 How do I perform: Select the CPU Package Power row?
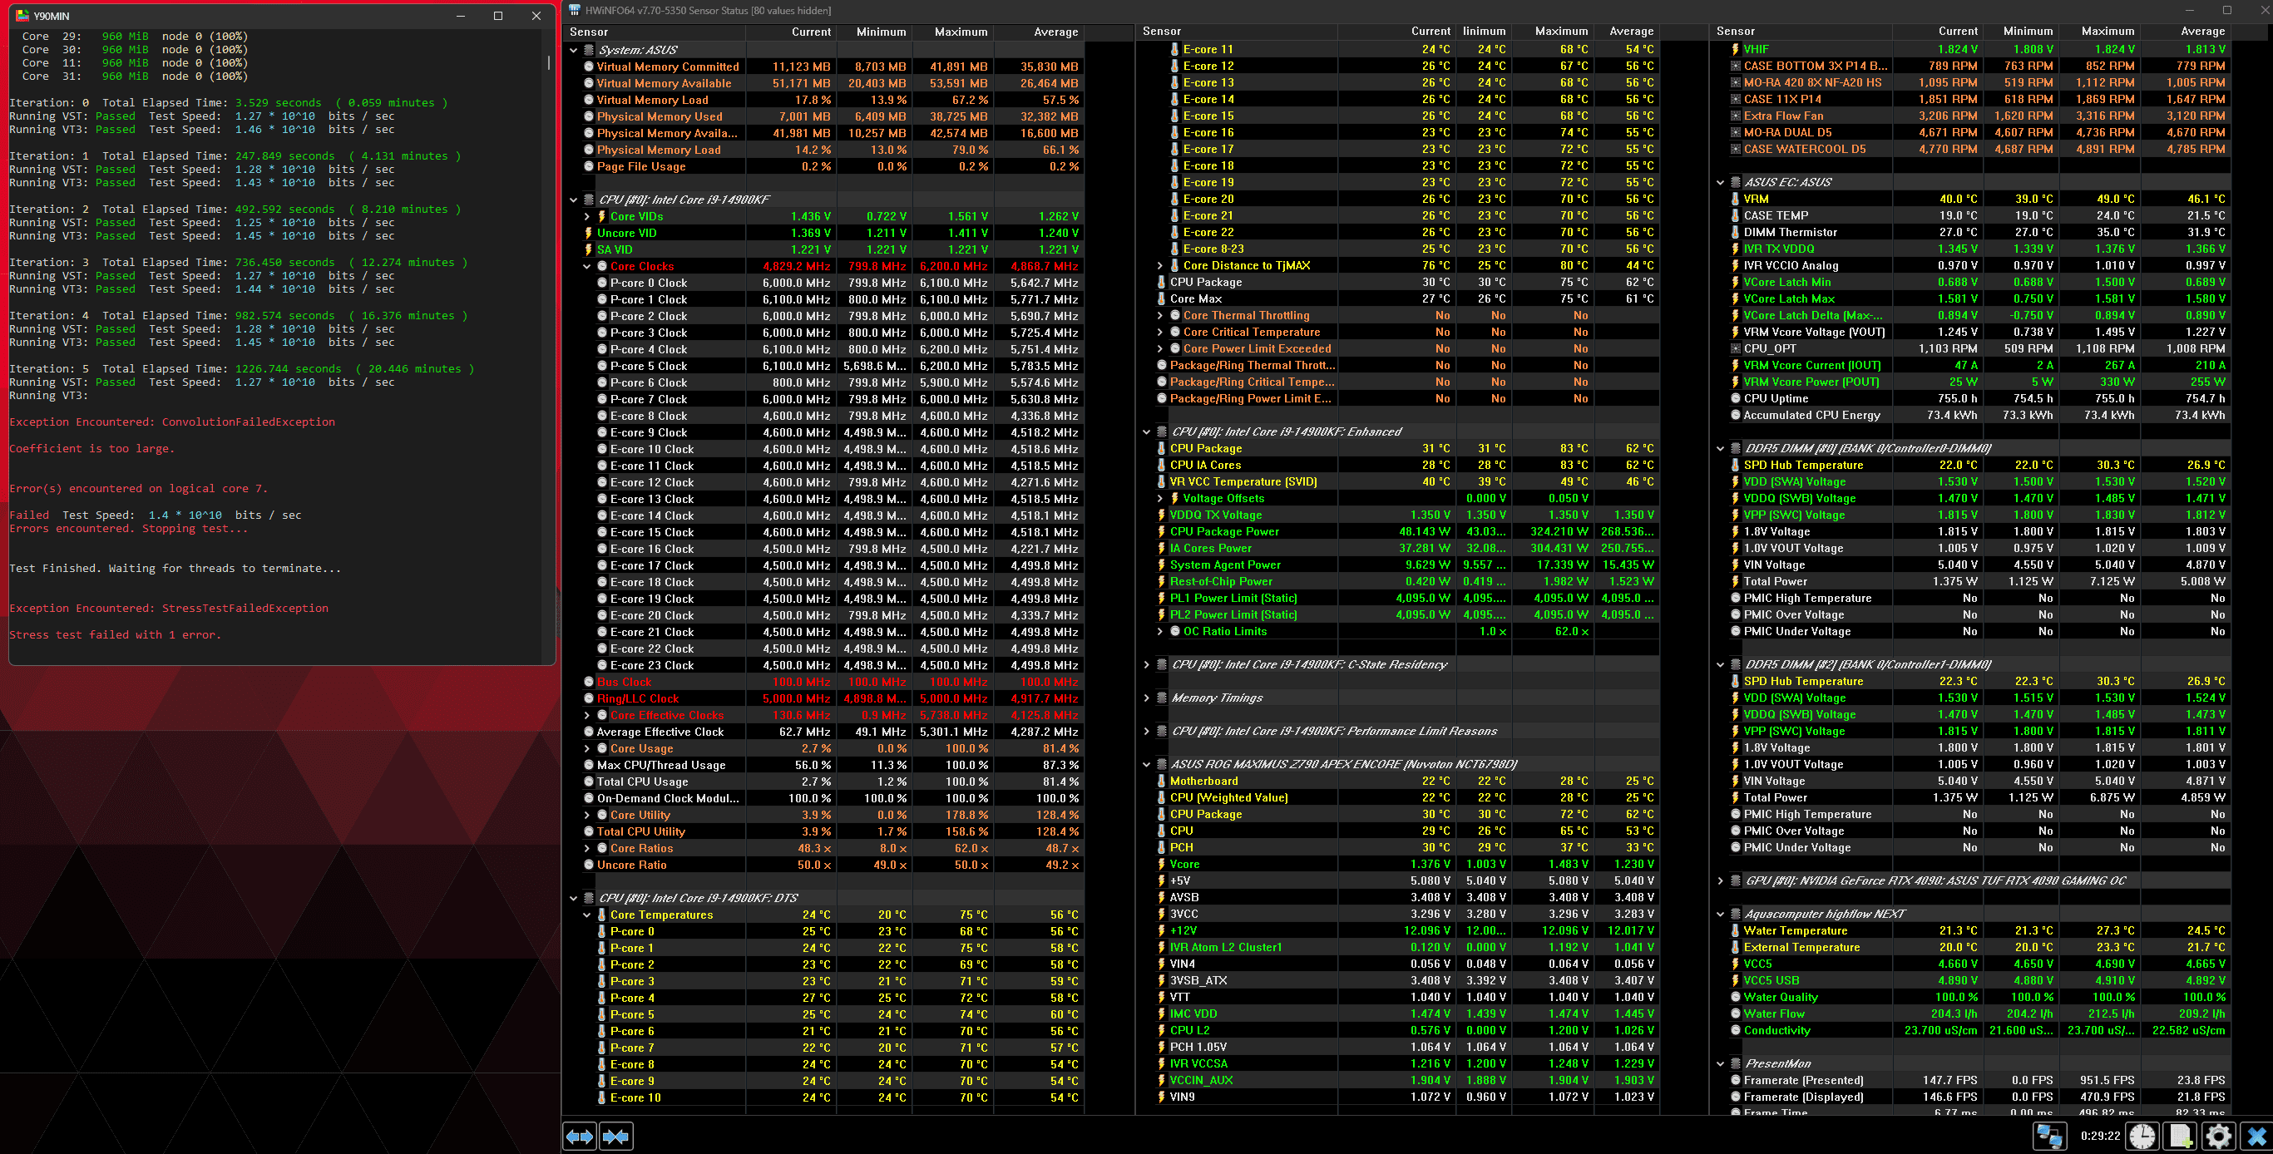tap(1406, 532)
